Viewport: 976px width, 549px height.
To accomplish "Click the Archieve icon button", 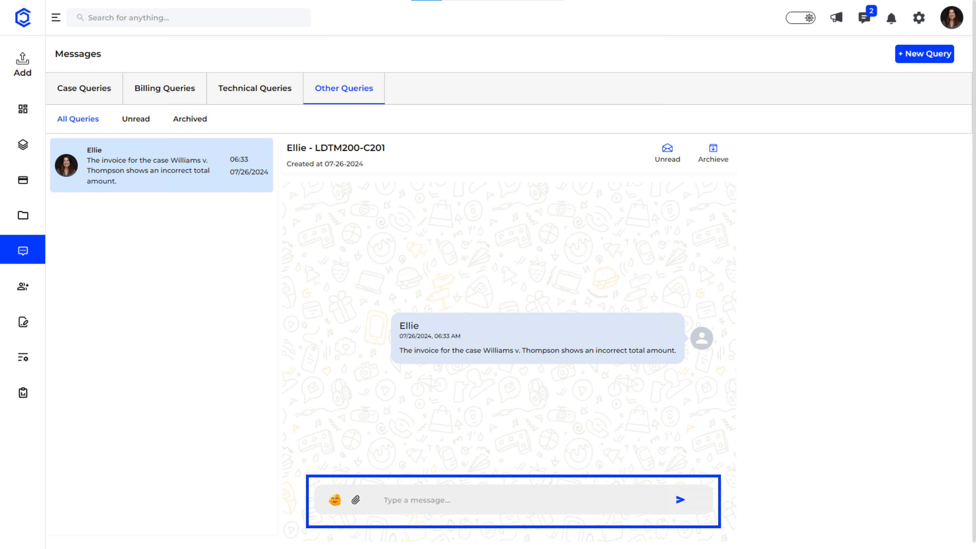I will point(713,153).
